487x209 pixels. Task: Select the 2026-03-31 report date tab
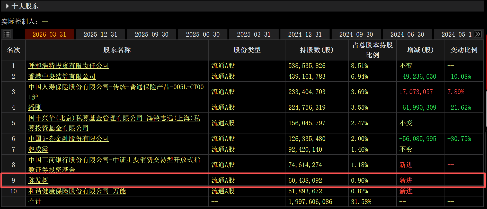tap(49, 34)
